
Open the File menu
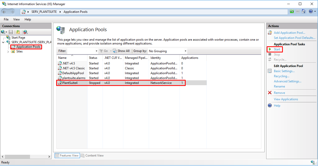click(6, 19)
